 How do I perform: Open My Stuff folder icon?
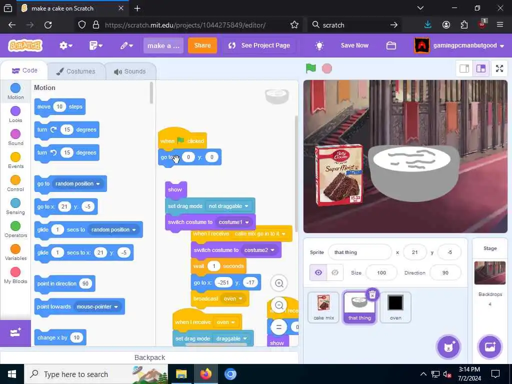coord(391,45)
